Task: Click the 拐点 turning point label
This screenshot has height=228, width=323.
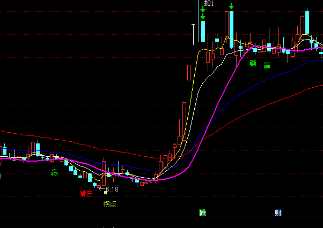Action: [x=110, y=203]
